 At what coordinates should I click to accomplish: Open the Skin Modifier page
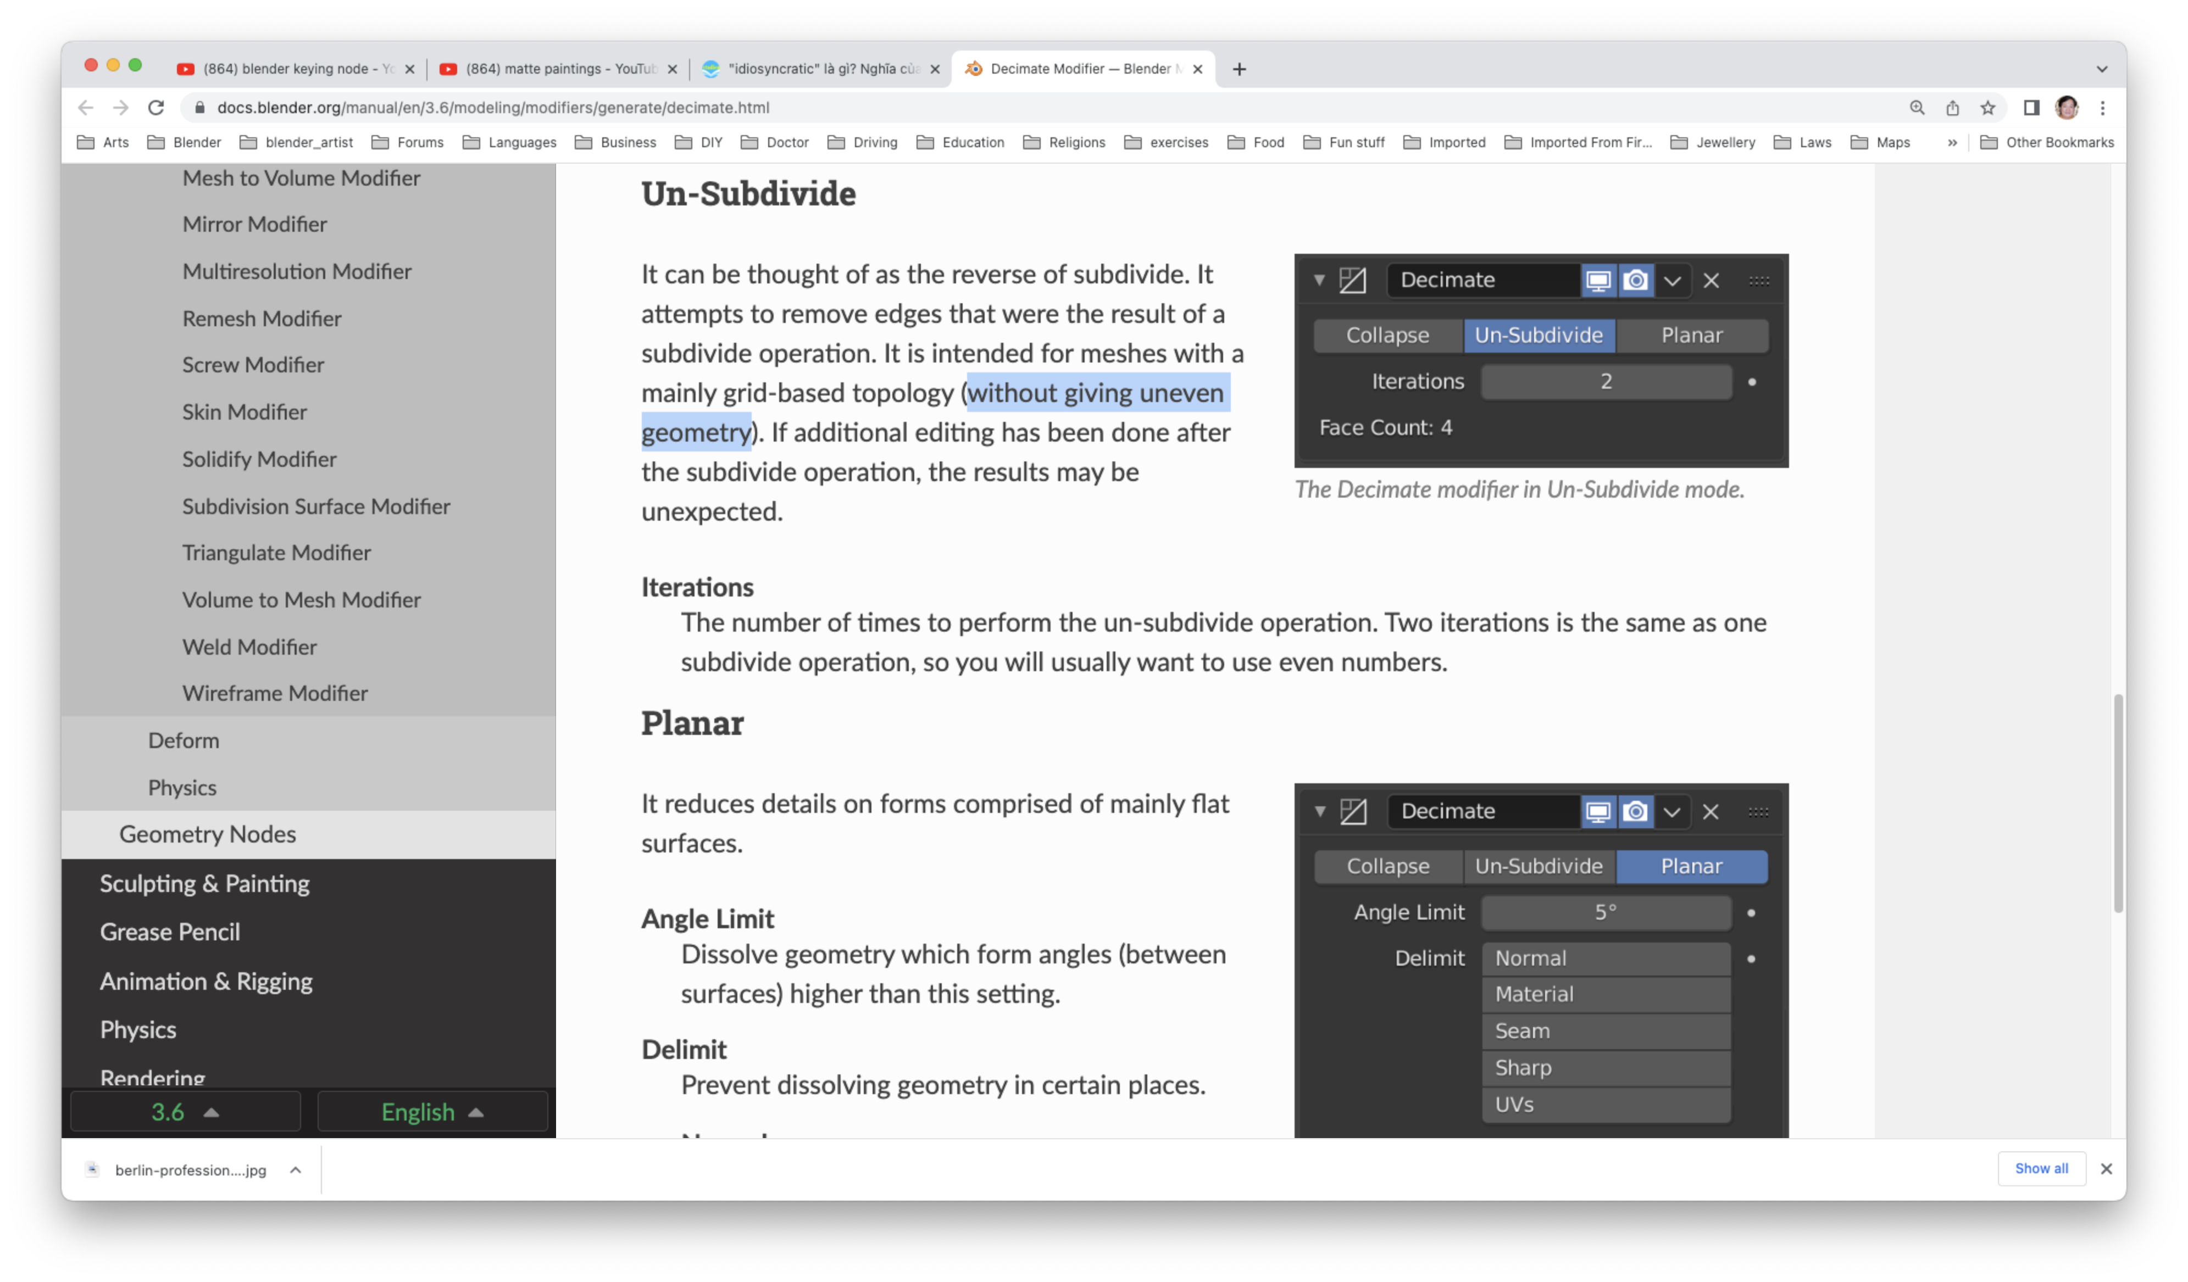click(x=244, y=411)
